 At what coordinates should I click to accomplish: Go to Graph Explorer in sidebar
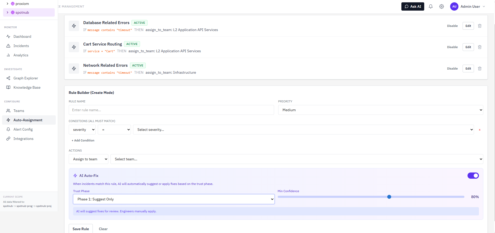click(25, 78)
